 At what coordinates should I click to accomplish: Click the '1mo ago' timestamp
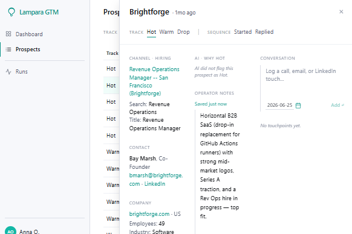pos(185,13)
